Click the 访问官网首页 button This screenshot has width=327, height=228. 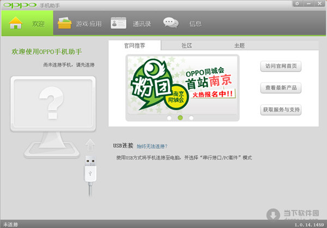[x=281, y=66]
